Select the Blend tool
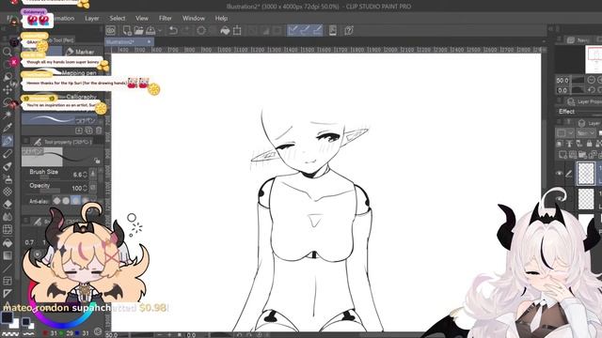The image size is (602, 338). tap(7, 217)
